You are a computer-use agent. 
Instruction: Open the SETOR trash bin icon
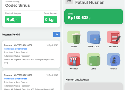pos(74,37)
